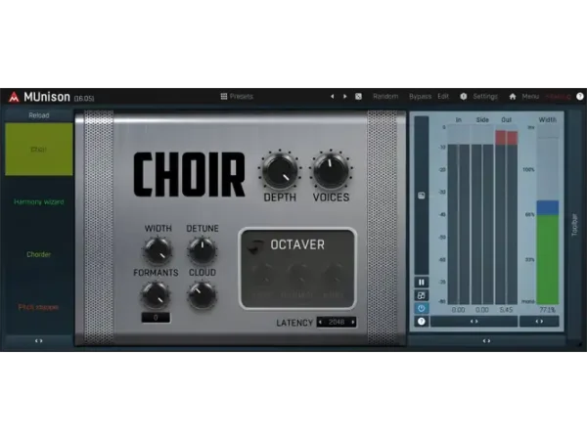
Task: Adjust the VOICES knob
Action: pos(331,170)
